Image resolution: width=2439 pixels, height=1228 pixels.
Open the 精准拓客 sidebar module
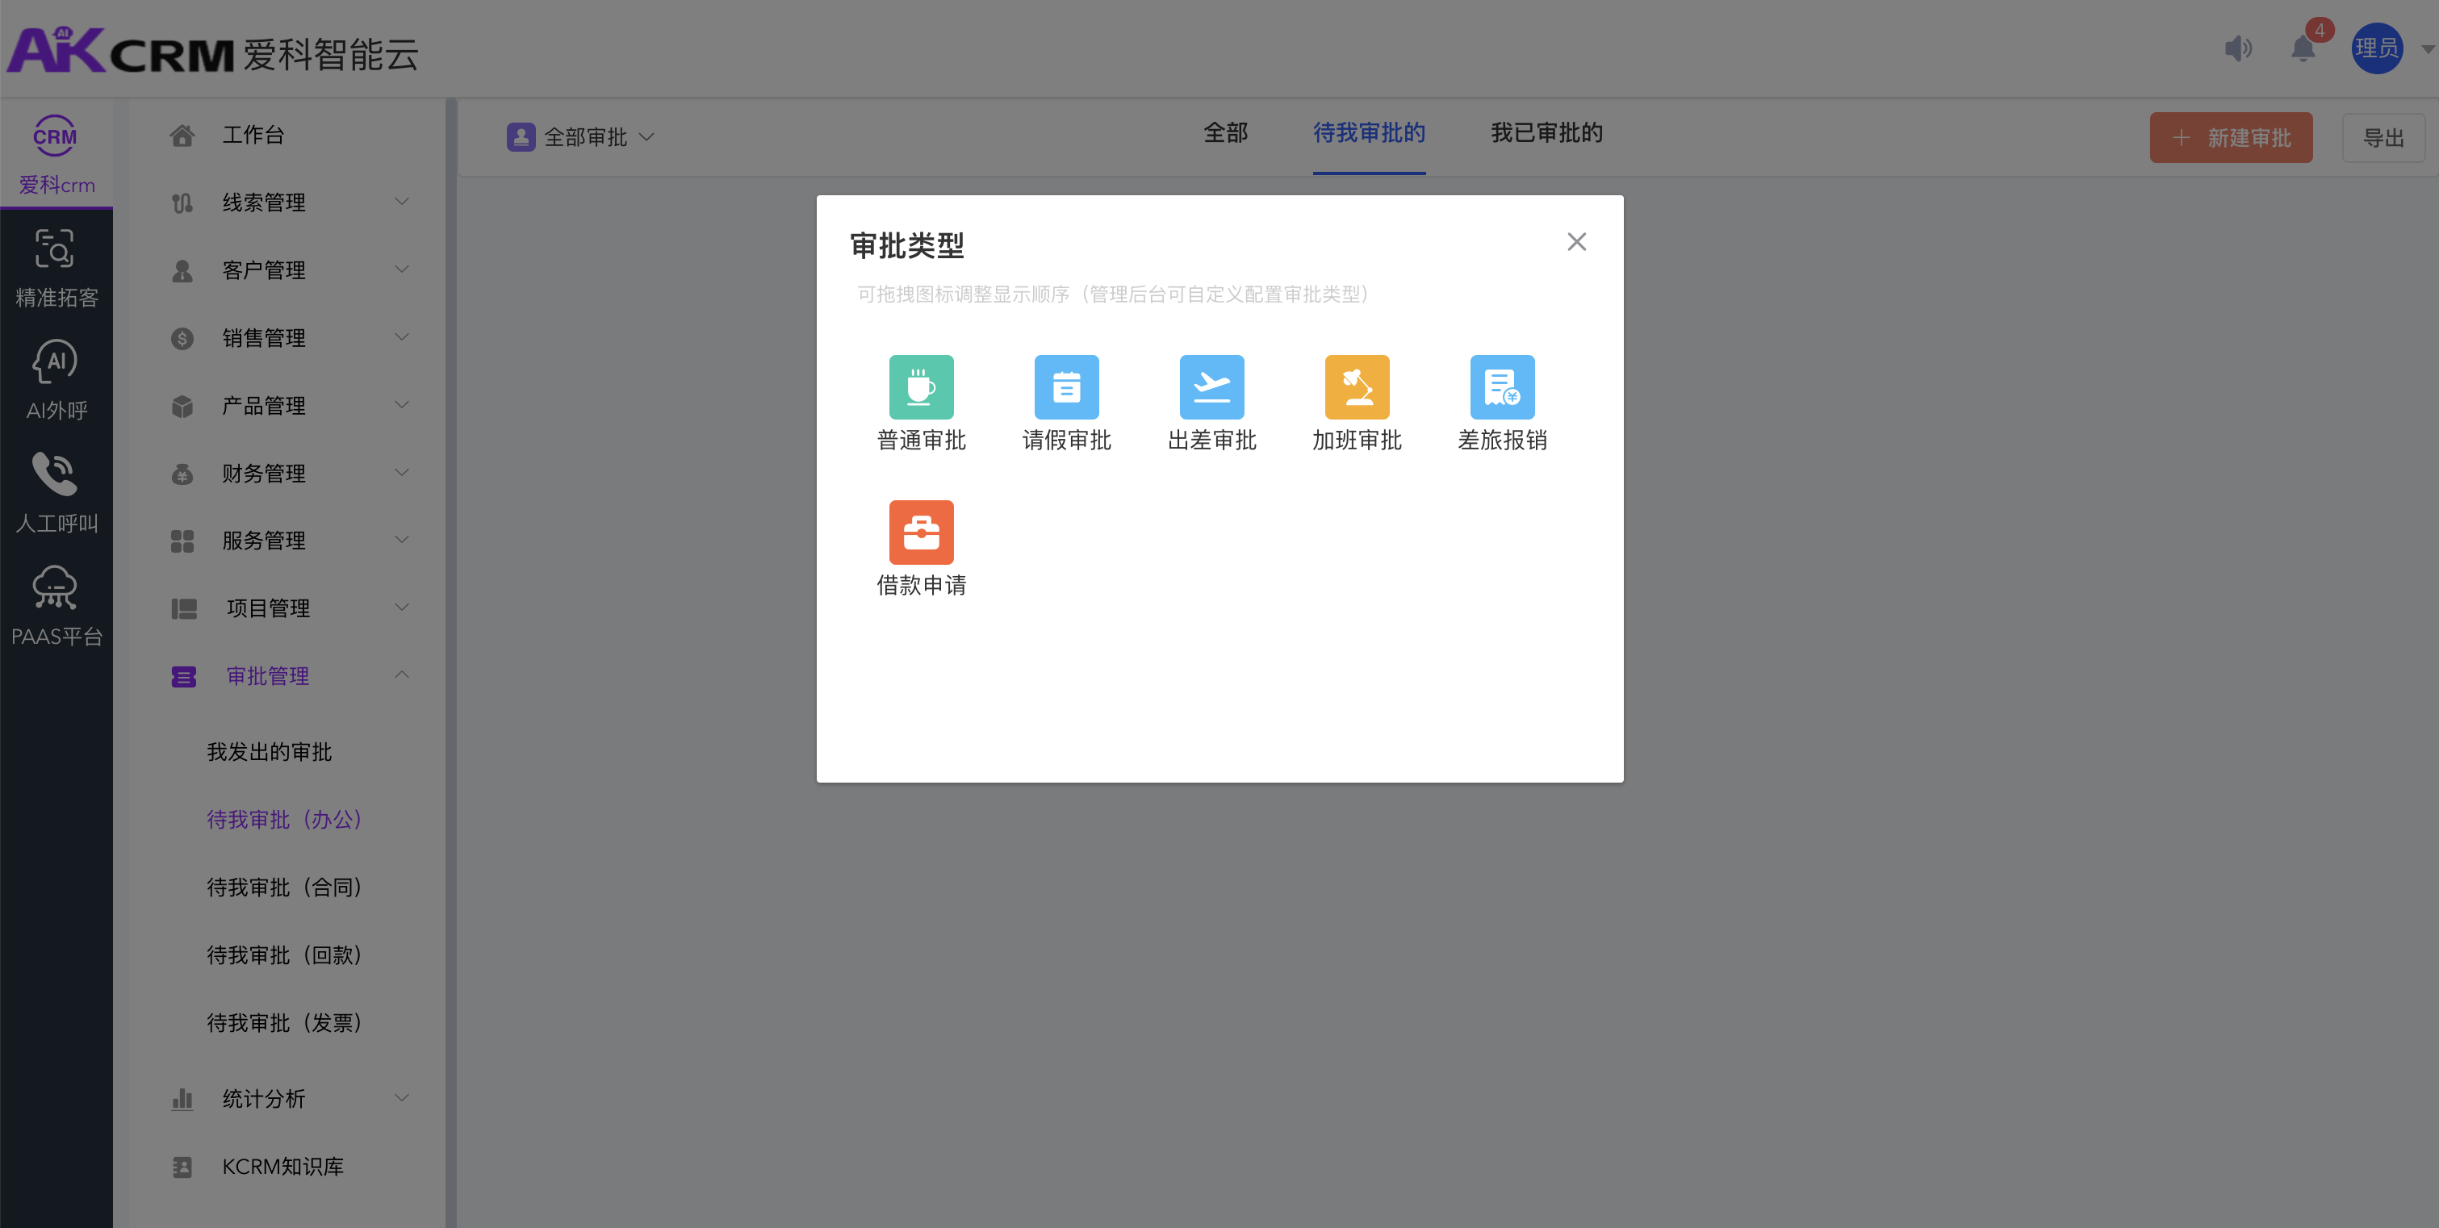tap(56, 267)
